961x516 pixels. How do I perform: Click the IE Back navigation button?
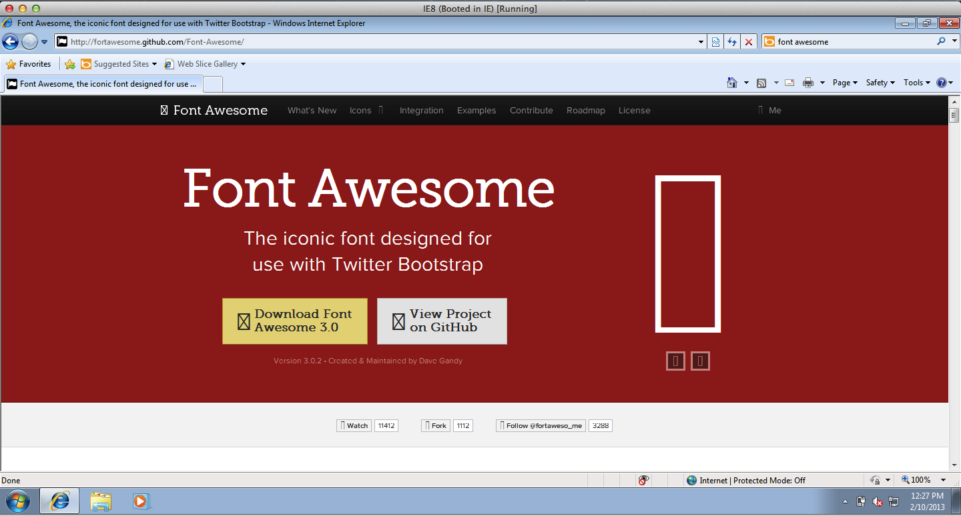[x=11, y=41]
